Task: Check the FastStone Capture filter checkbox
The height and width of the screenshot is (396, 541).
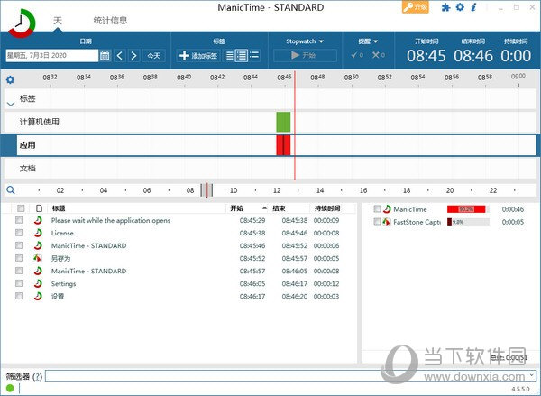Action: click(x=378, y=222)
